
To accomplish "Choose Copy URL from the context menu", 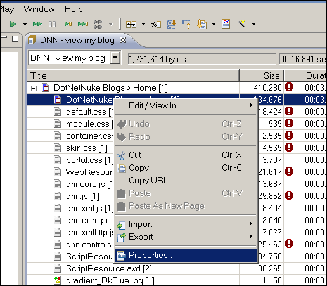I will (x=186, y=181).
